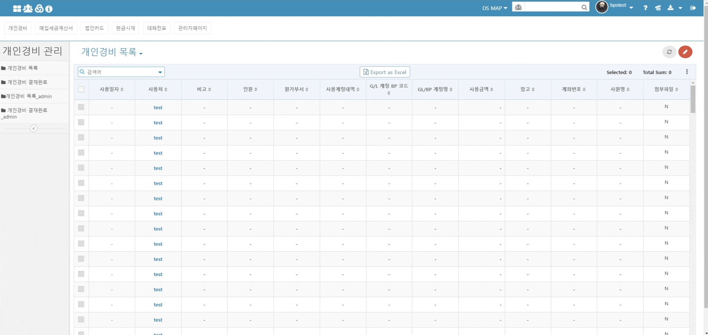Click the Export as Excel button
The image size is (708, 335).
point(385,72)
